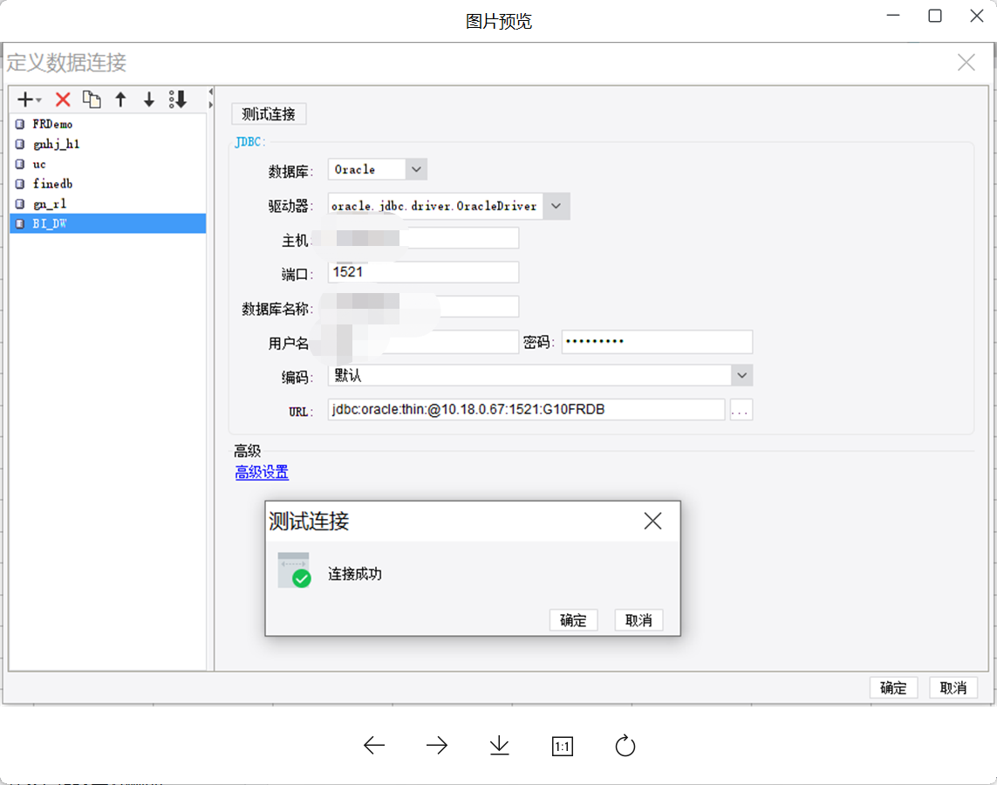Click 取消 at bottom of 定义数据连接 dialog
This screenshot has height=785, width=997.
pos(953,688)
